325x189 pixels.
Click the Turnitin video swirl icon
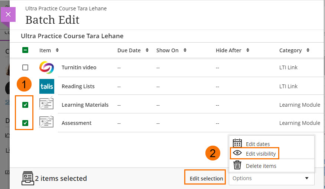(46, 67)
